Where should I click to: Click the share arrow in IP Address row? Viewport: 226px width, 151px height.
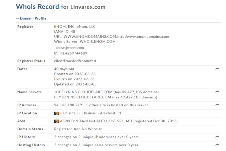click(217, 105)
